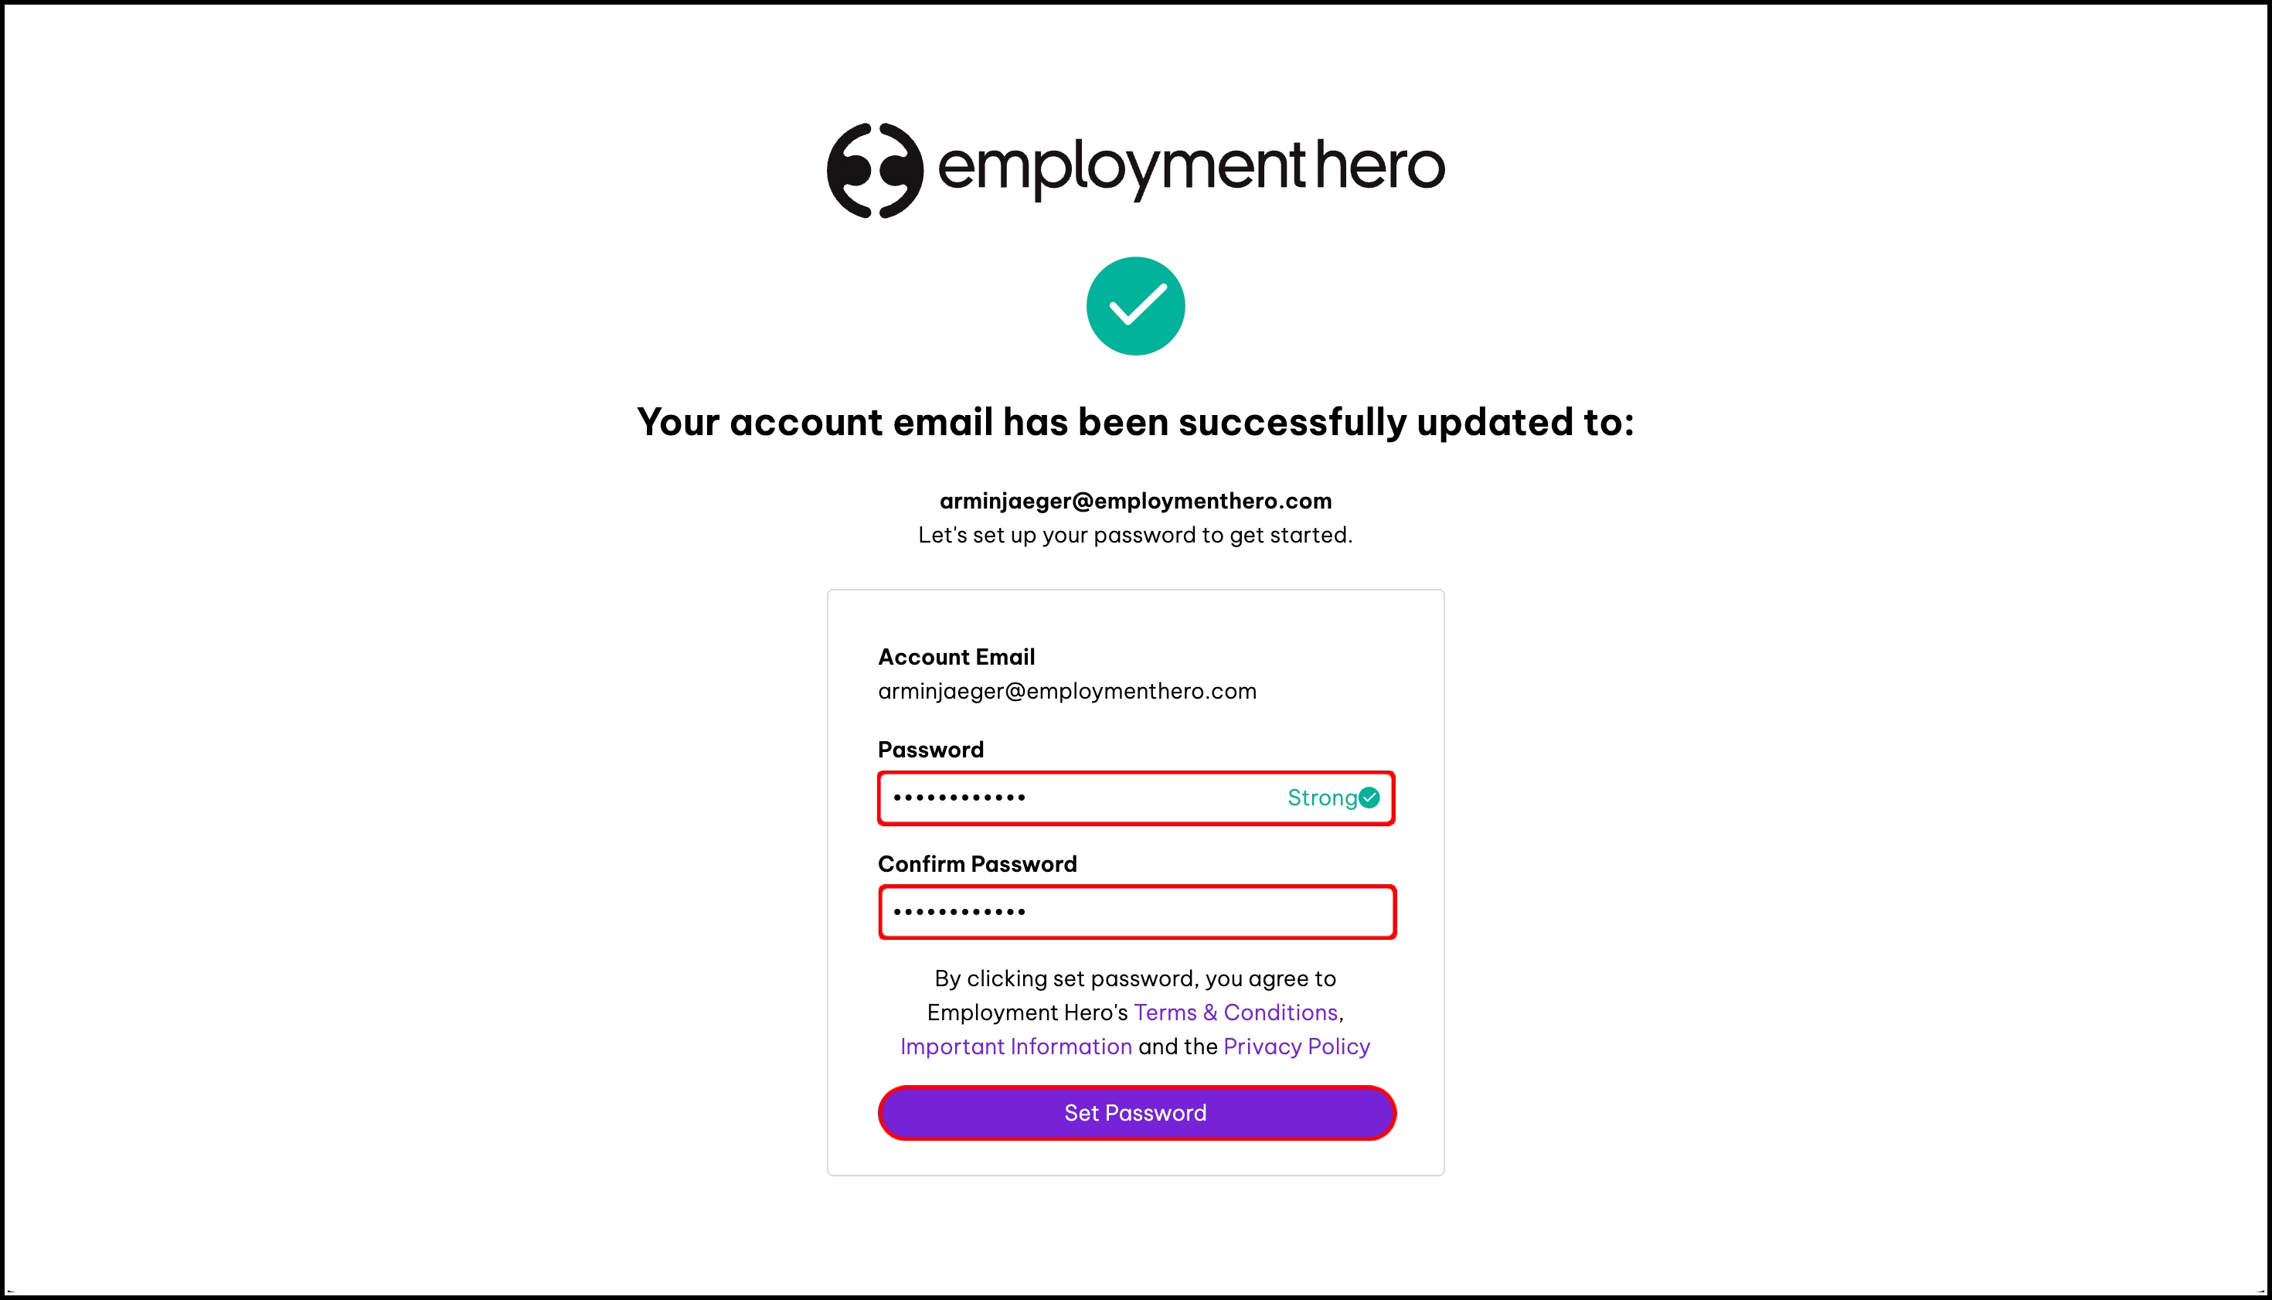2272x1300 pixels.
Task: Open the Privacy Policy link
Action: tap(1296, 1046)
